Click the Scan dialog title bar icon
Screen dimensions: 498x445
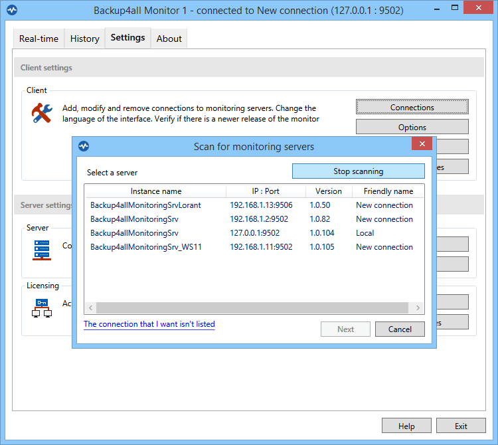(84, 146)
